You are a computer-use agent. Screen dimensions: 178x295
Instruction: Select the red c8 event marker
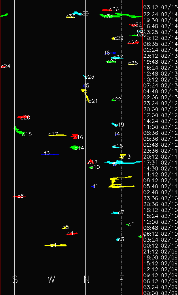click(x=19, y=197)
